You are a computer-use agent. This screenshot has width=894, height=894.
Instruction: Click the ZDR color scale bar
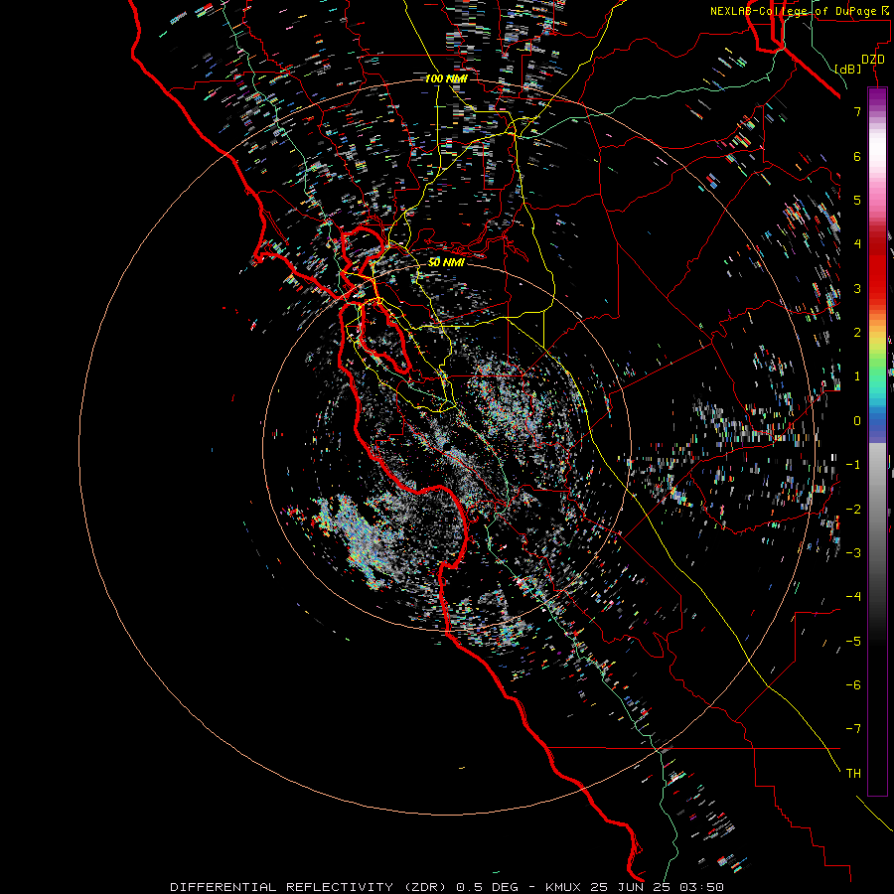[877, 441]
